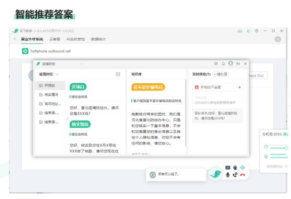Click the bird logo in main title bar
The image size is (291, 199).
coord(15,31)
